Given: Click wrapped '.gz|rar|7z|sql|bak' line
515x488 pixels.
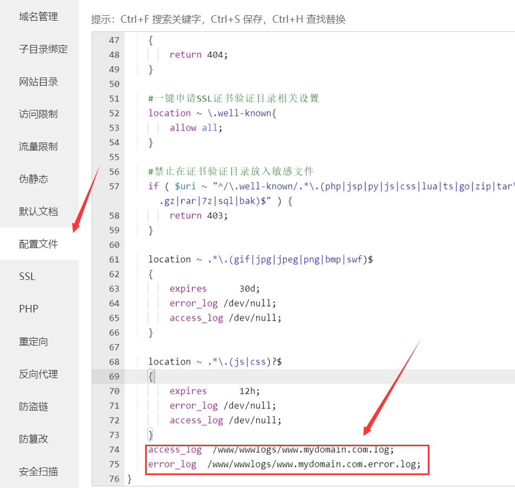Looking at the screenshot, I should 226,201.
